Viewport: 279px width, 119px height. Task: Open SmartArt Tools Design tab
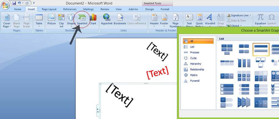coord(149,9)
